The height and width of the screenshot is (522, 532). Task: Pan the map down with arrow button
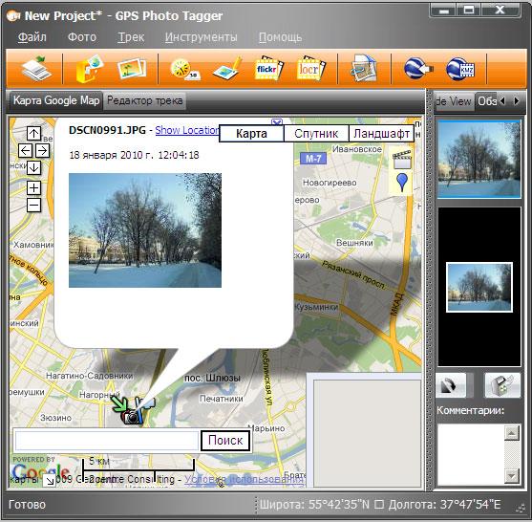tap(33, 167)
